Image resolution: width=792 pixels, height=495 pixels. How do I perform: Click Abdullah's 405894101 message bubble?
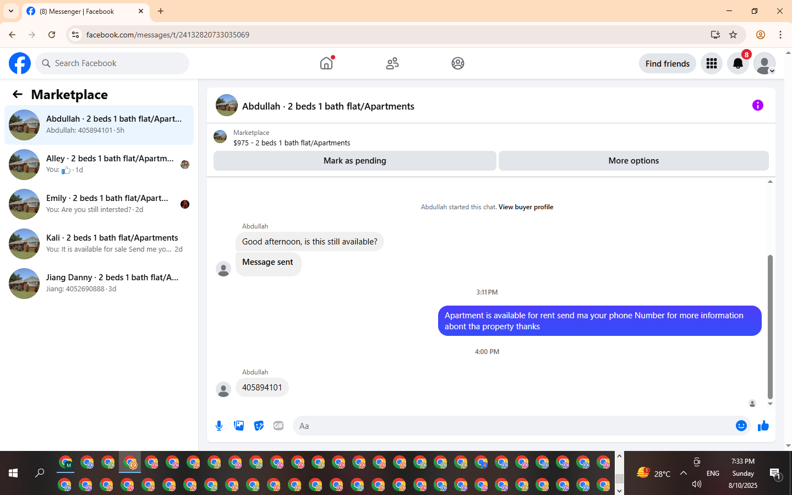click(262, 388)
